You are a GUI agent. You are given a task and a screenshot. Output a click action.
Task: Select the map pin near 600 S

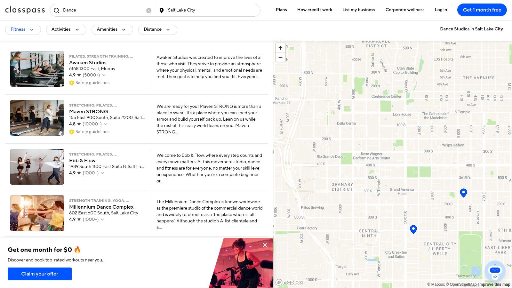pyautogui.click(x=463, y=192)
